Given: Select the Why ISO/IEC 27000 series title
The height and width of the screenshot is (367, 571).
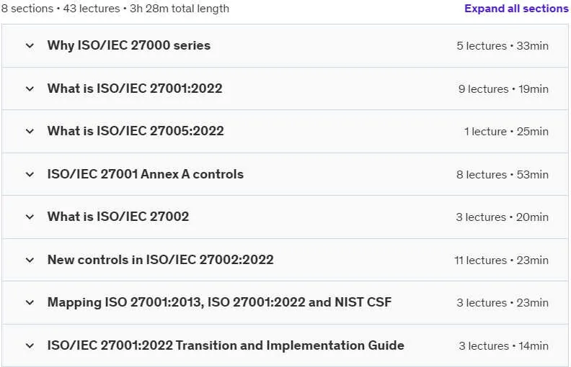Looking at the screenshot, I should pyautogui.click(x=129, y=45).
